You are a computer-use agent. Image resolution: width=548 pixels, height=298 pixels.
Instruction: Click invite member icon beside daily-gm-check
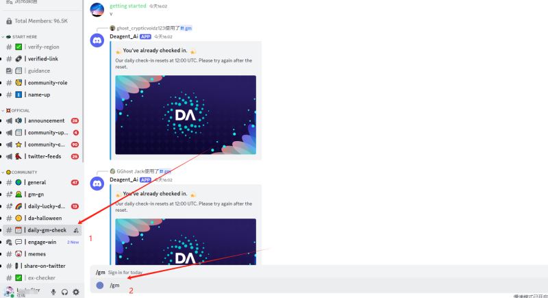click(x=76, y=230)
